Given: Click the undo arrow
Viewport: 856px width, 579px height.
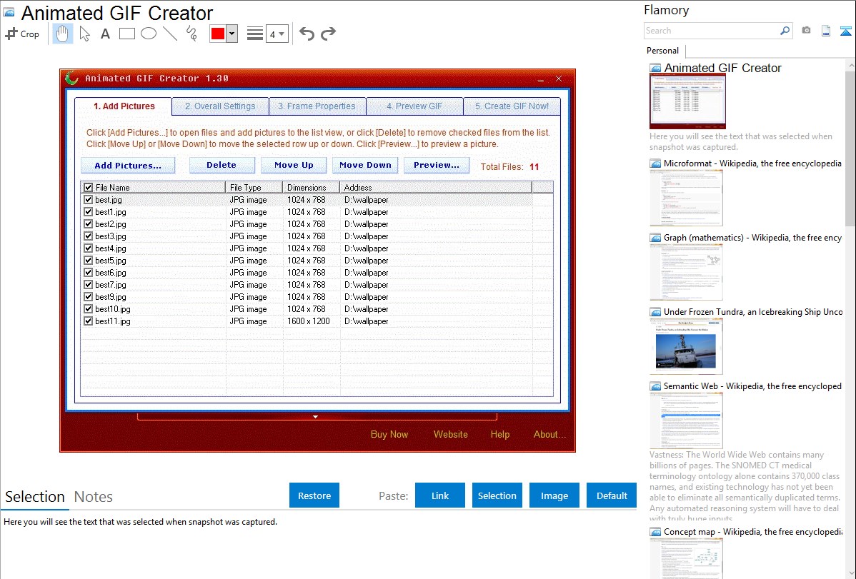Looking at the screenshot, I should 307,34.
